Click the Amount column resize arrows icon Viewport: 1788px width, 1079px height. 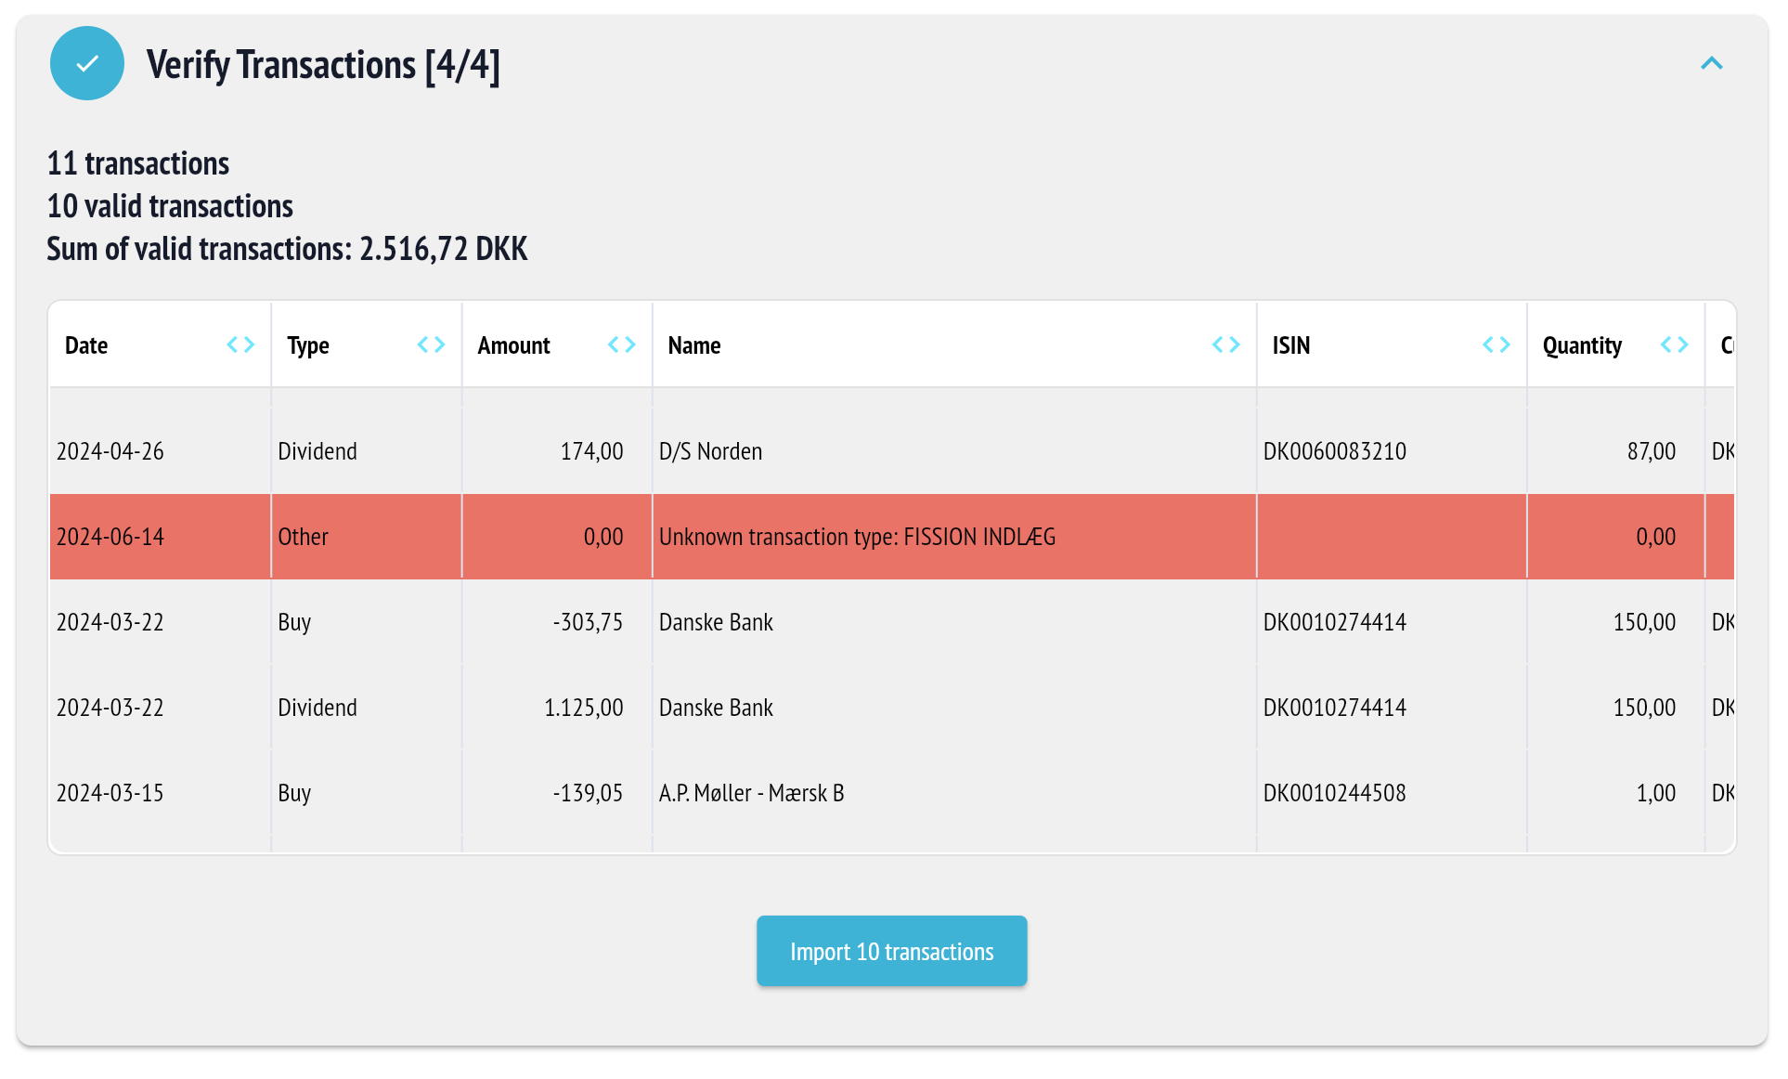click(x=621, y=345)
